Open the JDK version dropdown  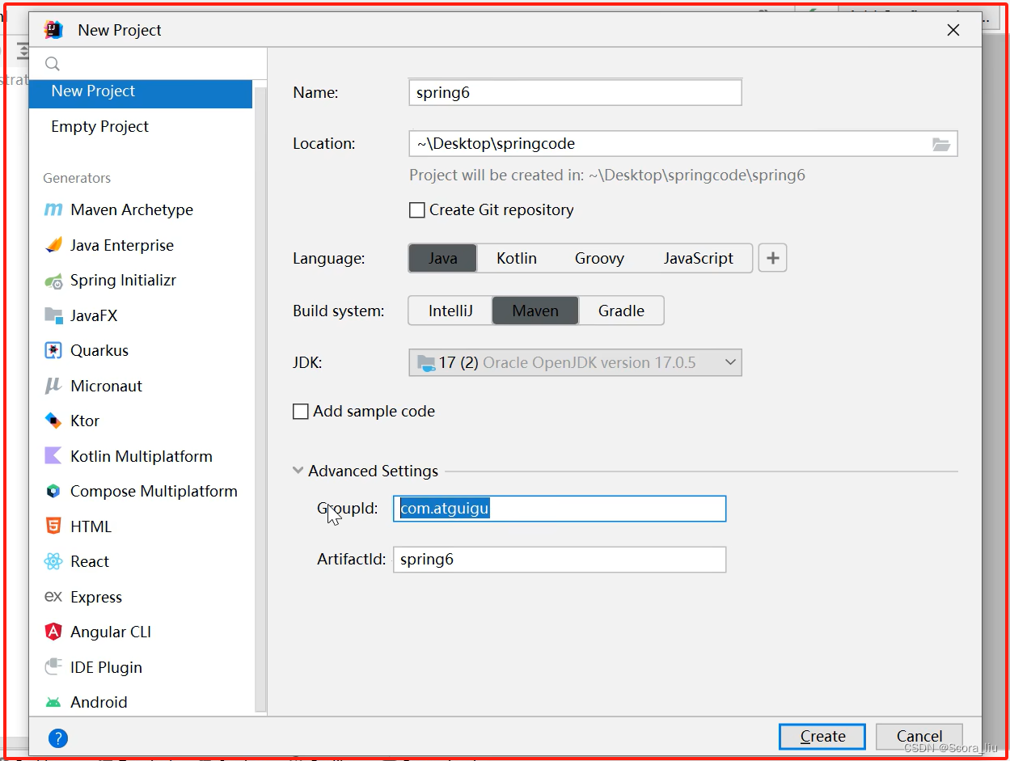tap(575, 362)
